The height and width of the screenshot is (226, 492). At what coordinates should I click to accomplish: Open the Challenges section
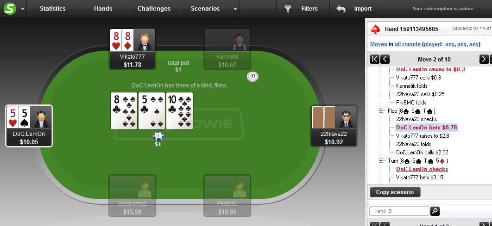click(154, 9)
